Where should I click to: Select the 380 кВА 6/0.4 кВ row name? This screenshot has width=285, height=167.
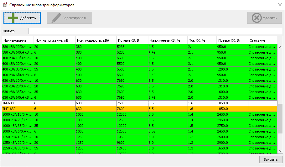tap(18, 52)
